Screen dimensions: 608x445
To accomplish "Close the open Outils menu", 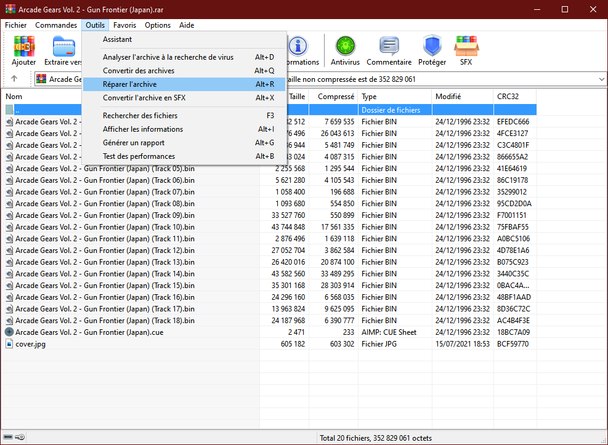I will 95,25.
